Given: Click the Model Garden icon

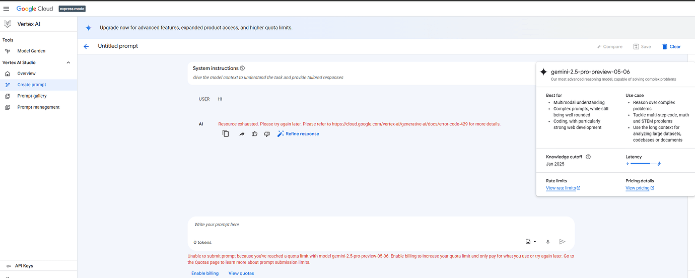Looking at the screenshot, I should 7,51.
